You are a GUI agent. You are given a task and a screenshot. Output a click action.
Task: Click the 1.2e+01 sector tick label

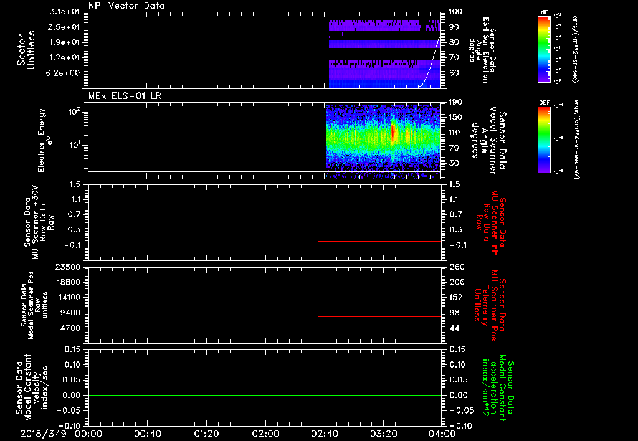point(65,58)
